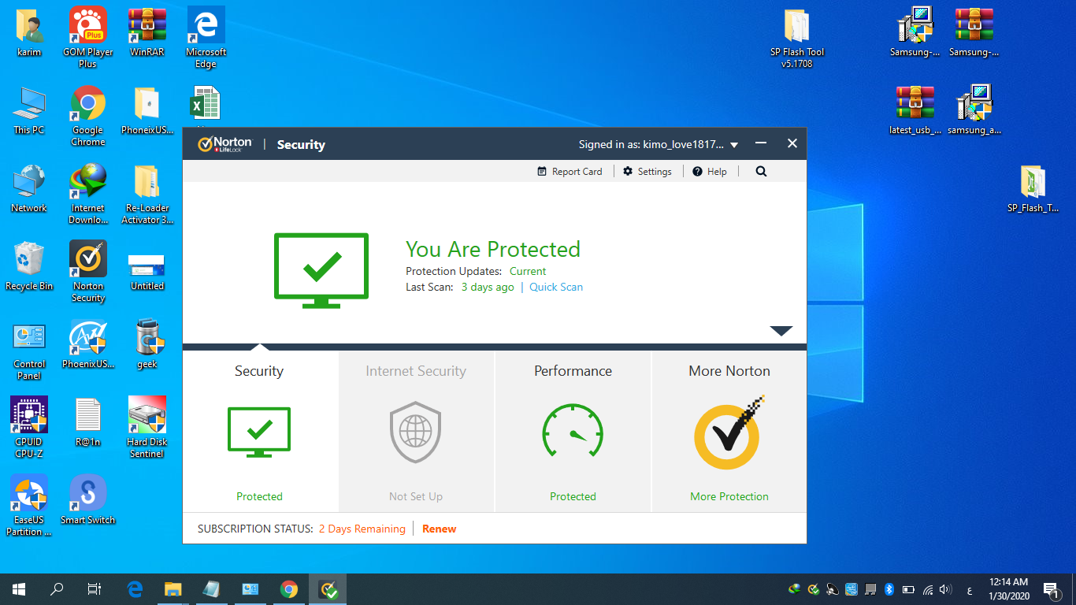Image resolution: width=1076 pixels, height=605 pixels.
Task: Start a Quick Scan
Action: (556, 287)
